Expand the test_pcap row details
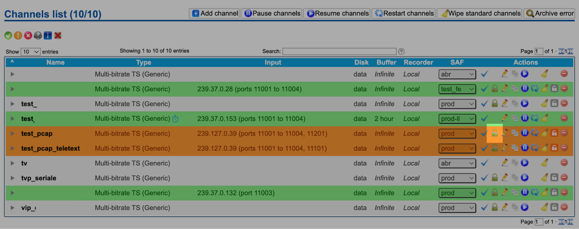 coord(13,134)
